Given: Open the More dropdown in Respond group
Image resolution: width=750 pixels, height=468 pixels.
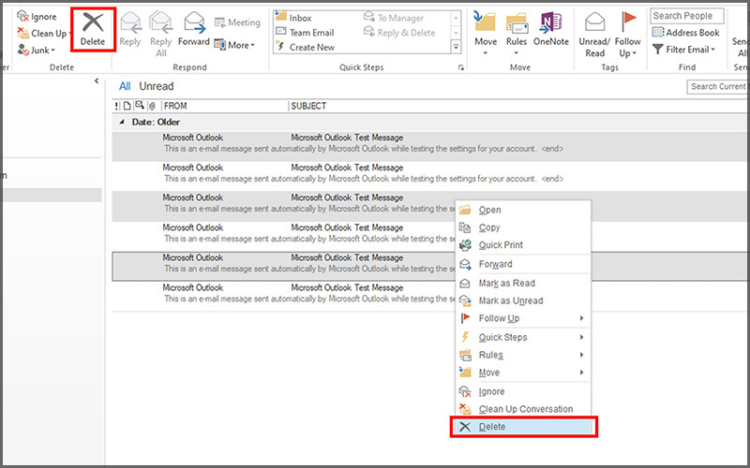Looking at the screenshot, I should 234,45.
